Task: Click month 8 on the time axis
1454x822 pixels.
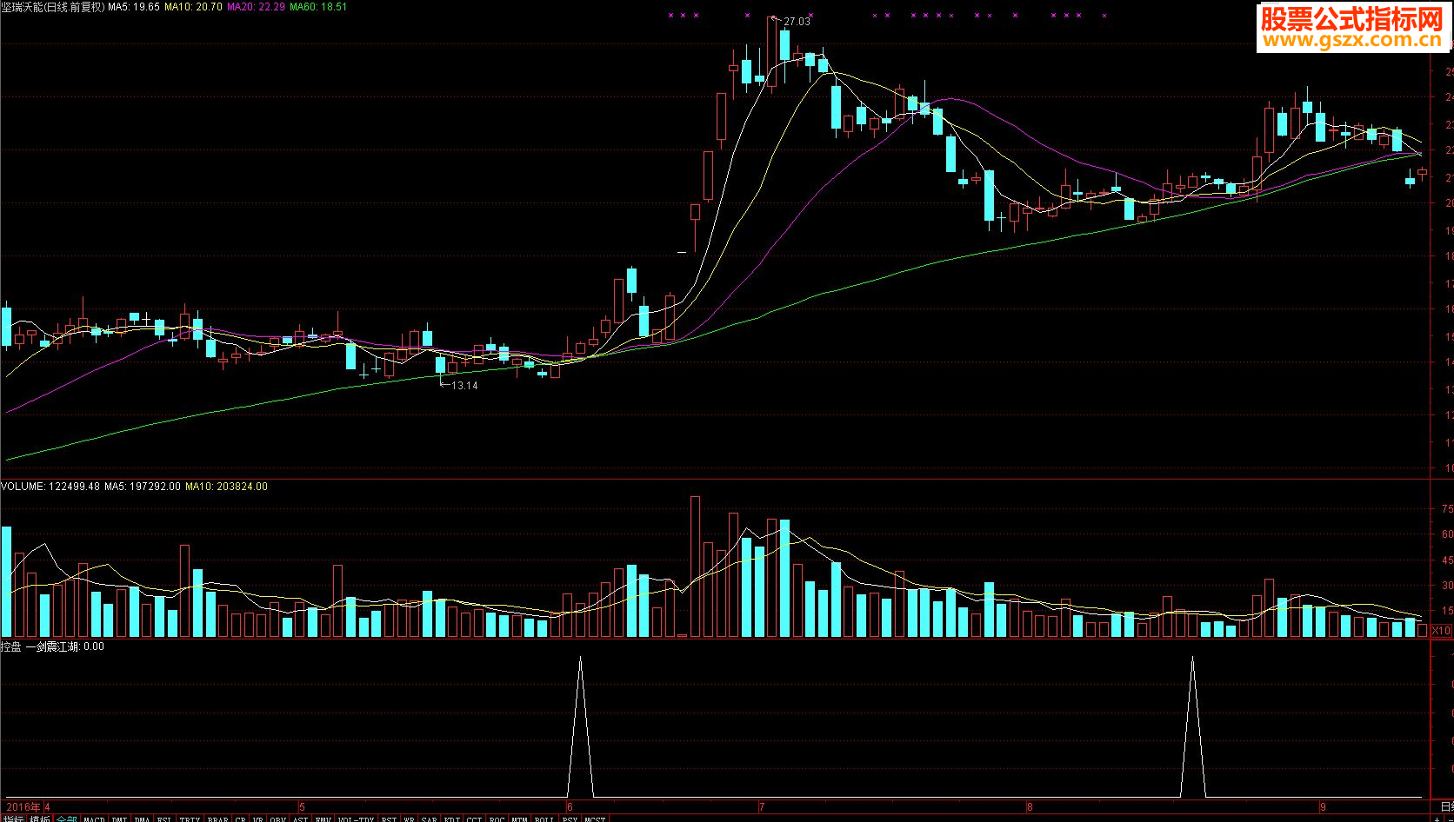Action: point(1030,807)
